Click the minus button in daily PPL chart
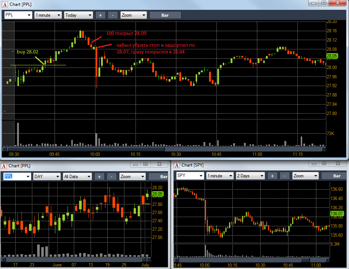 pos(111,177)
